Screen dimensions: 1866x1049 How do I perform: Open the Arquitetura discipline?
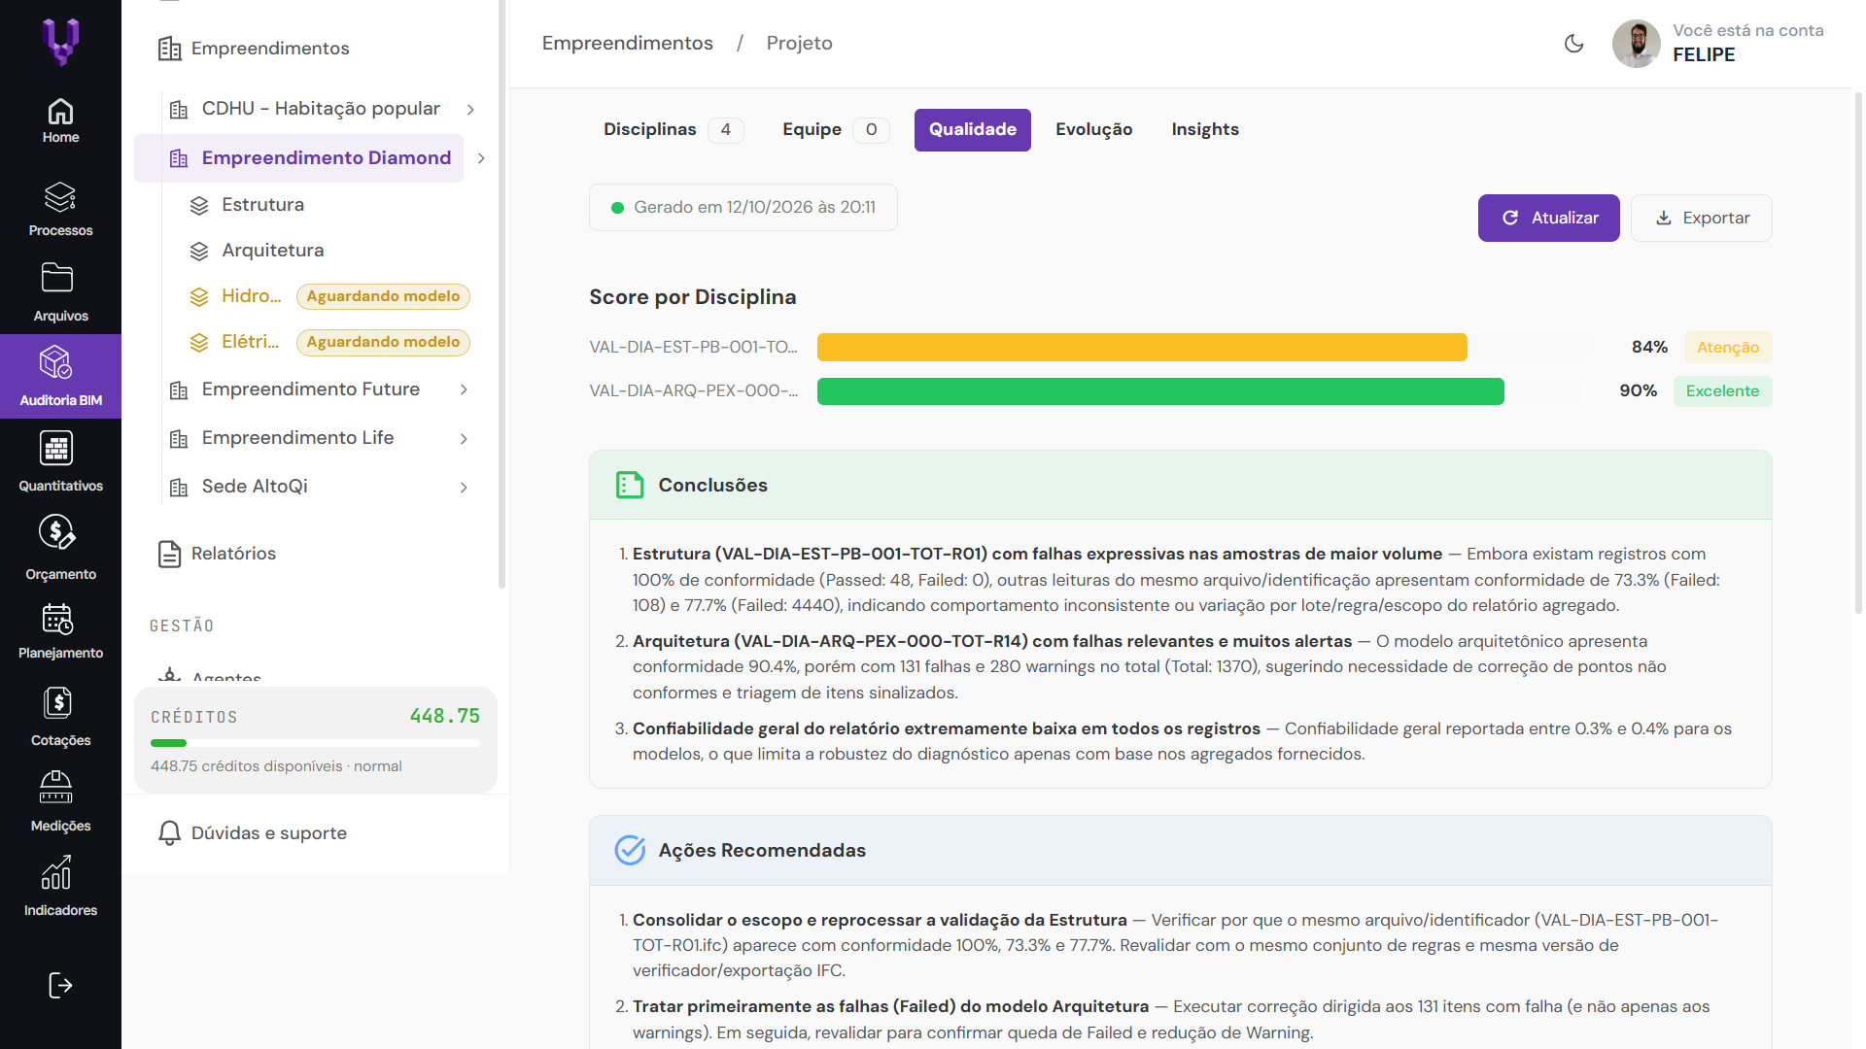tap(272, 251)
